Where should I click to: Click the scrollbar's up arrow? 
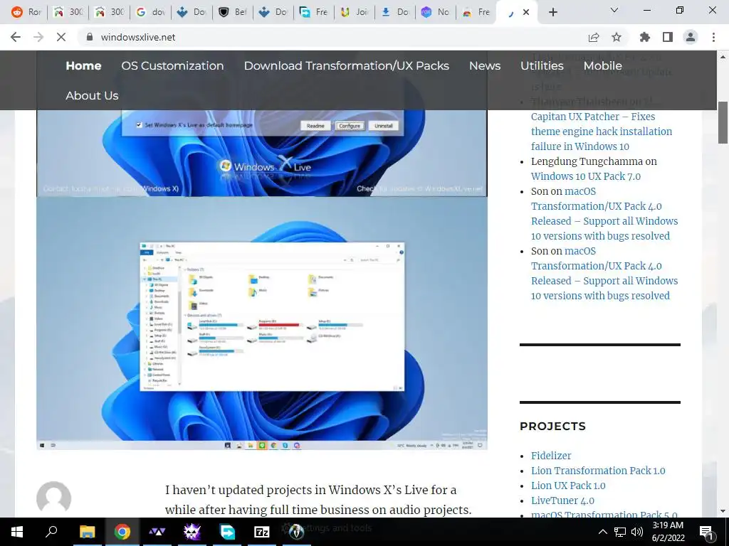(723, 57)
